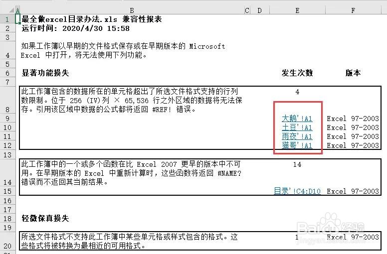Click the cell describing 256 (IV) 列 limit
Image resolution: width=387 pixels, height=254 pixels.
click(132, 100)
